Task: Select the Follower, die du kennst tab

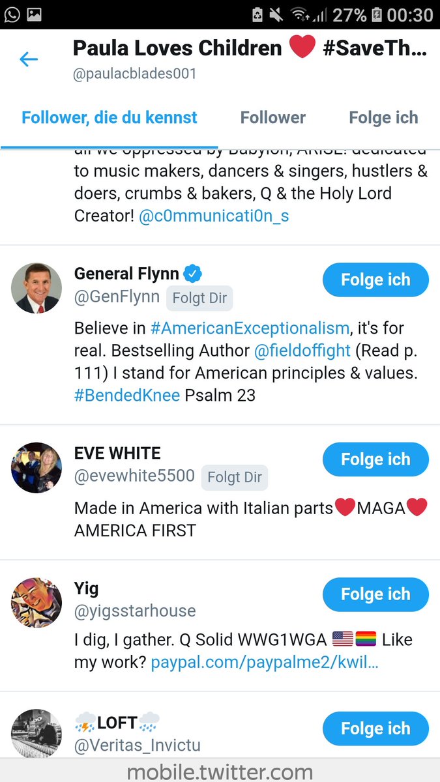Action: click(x=110, y=118)
